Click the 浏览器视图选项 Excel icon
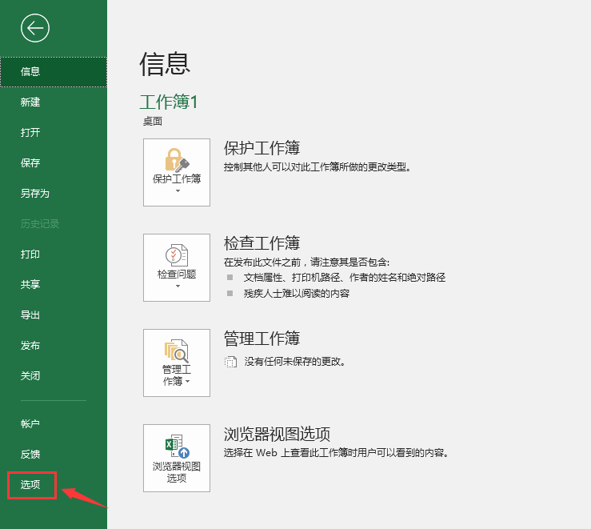This screenshot has height=529, width=591. [178, 447]
